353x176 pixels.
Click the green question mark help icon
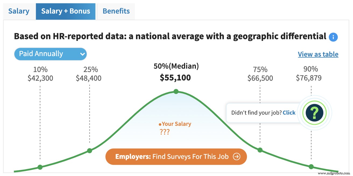314,113
